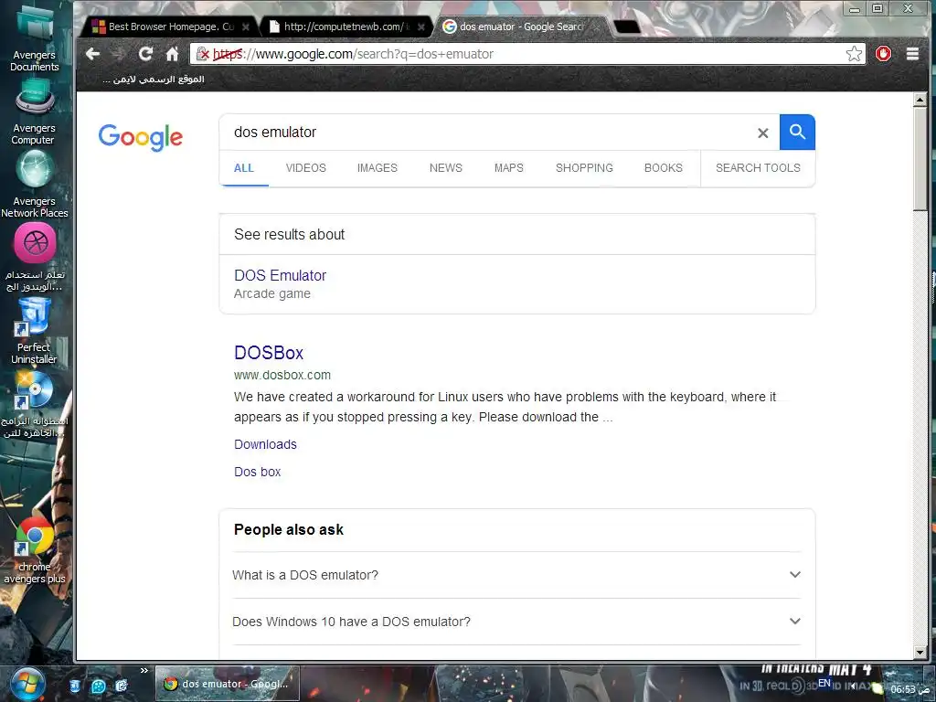Select the MAPS search filter
This screenshot has width=936, height=702.
click(508, 168)
